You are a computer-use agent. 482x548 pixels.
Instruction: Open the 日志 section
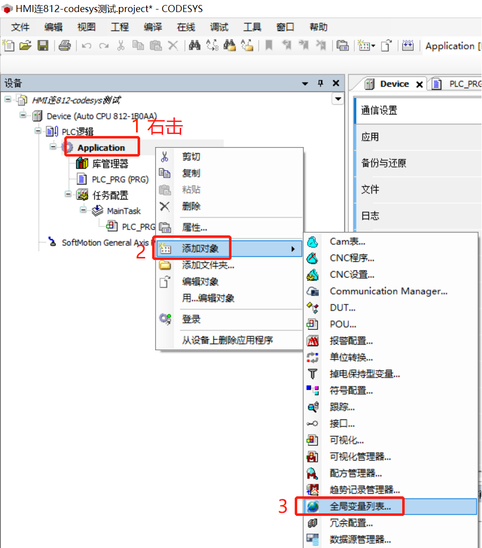[418, 216]
